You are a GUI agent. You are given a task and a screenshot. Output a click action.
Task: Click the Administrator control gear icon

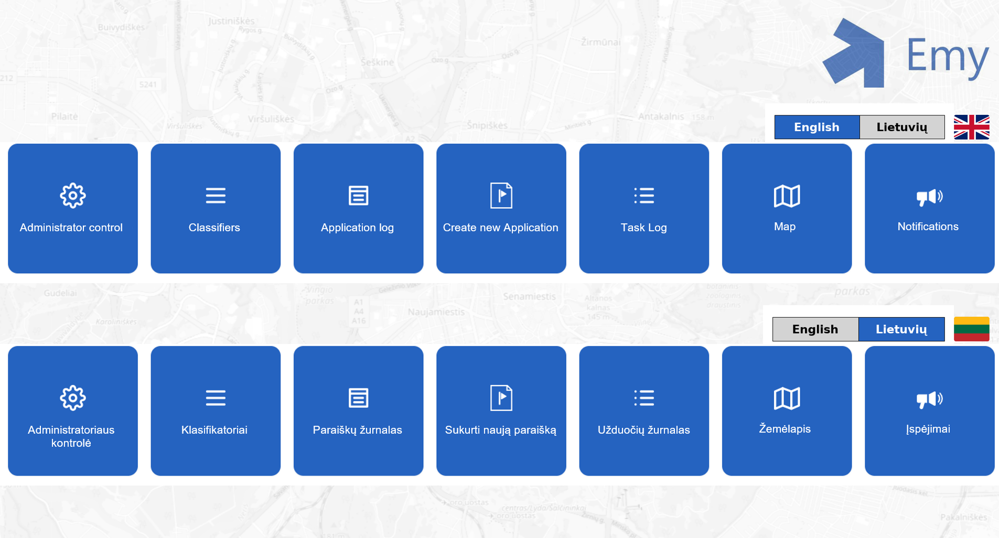72,196
